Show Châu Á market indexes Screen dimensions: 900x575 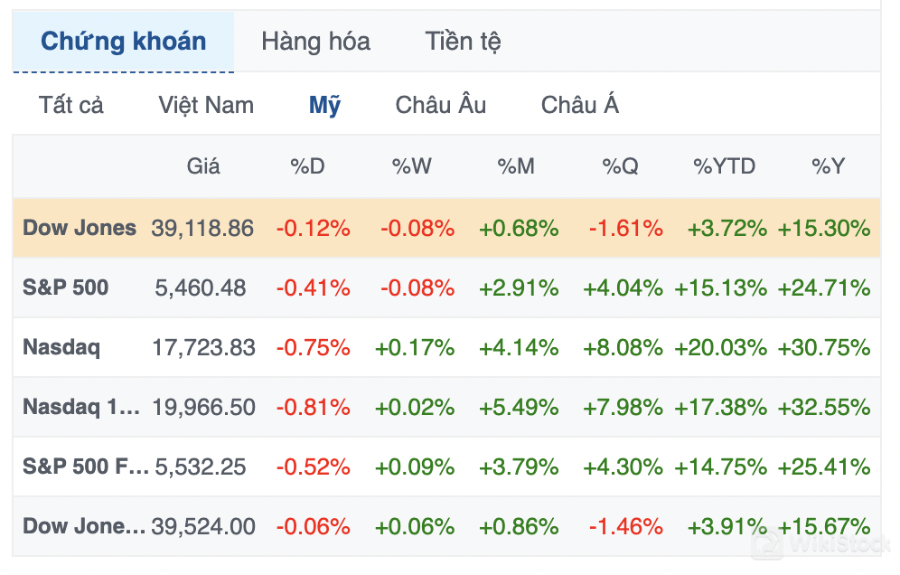(580, 105)
